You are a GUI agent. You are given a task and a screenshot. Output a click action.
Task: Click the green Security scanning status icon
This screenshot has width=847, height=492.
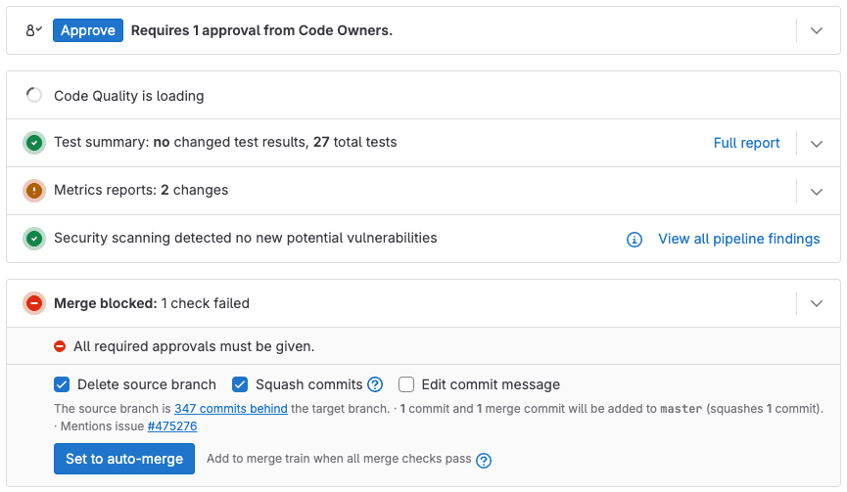[x=34, y=239]
